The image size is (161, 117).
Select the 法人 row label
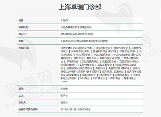tap(21, 96)
